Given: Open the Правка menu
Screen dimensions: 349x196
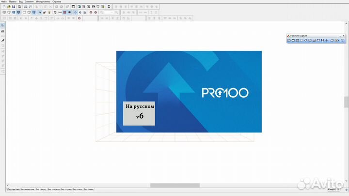Looking at the screenshot, I should 13,1.
